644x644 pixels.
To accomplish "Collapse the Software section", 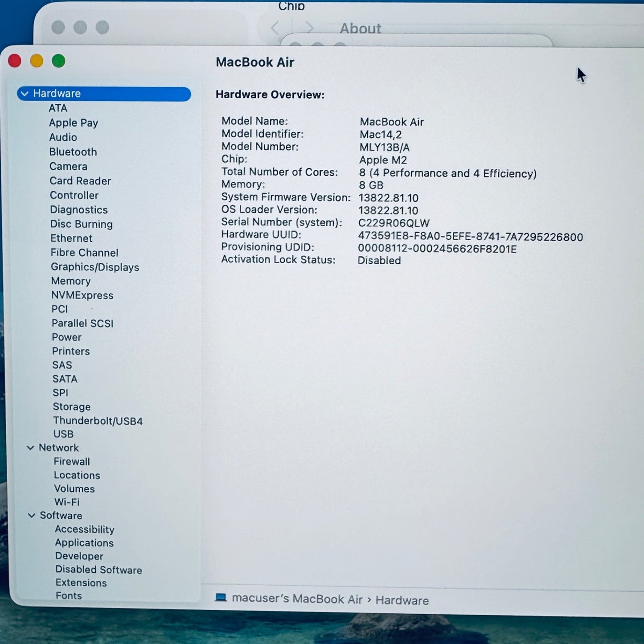I will tap(31, 516).
